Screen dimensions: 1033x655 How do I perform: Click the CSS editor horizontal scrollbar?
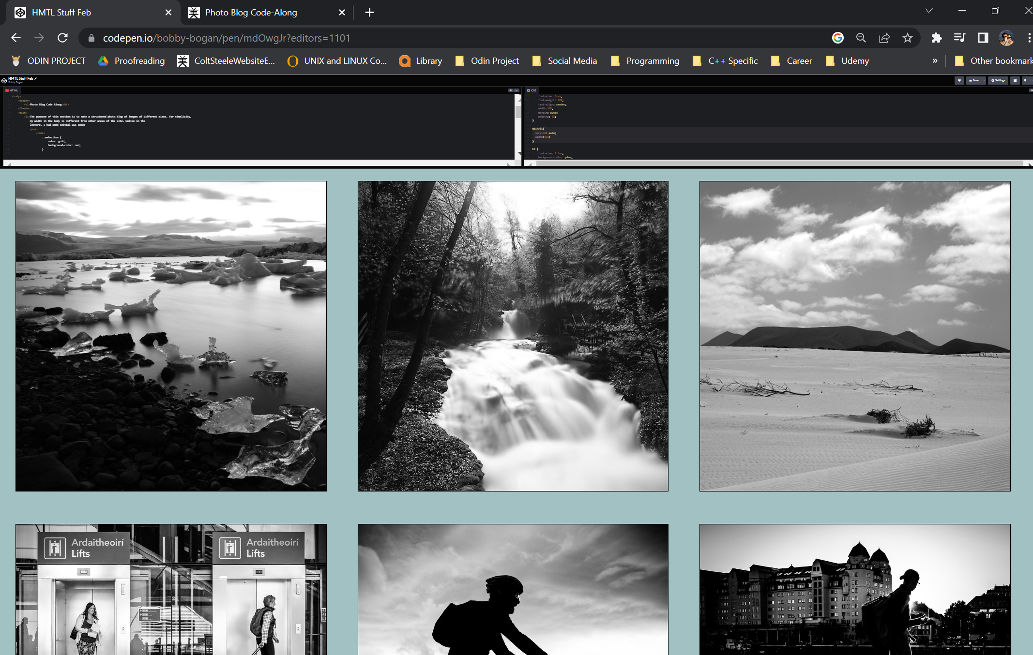click(779, 164)
